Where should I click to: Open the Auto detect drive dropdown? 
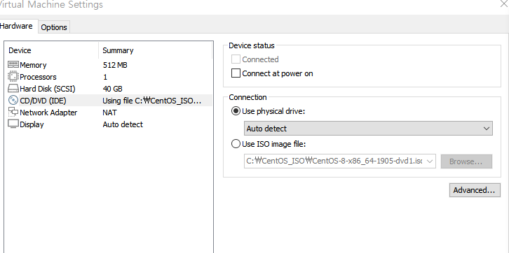point(368,129)
